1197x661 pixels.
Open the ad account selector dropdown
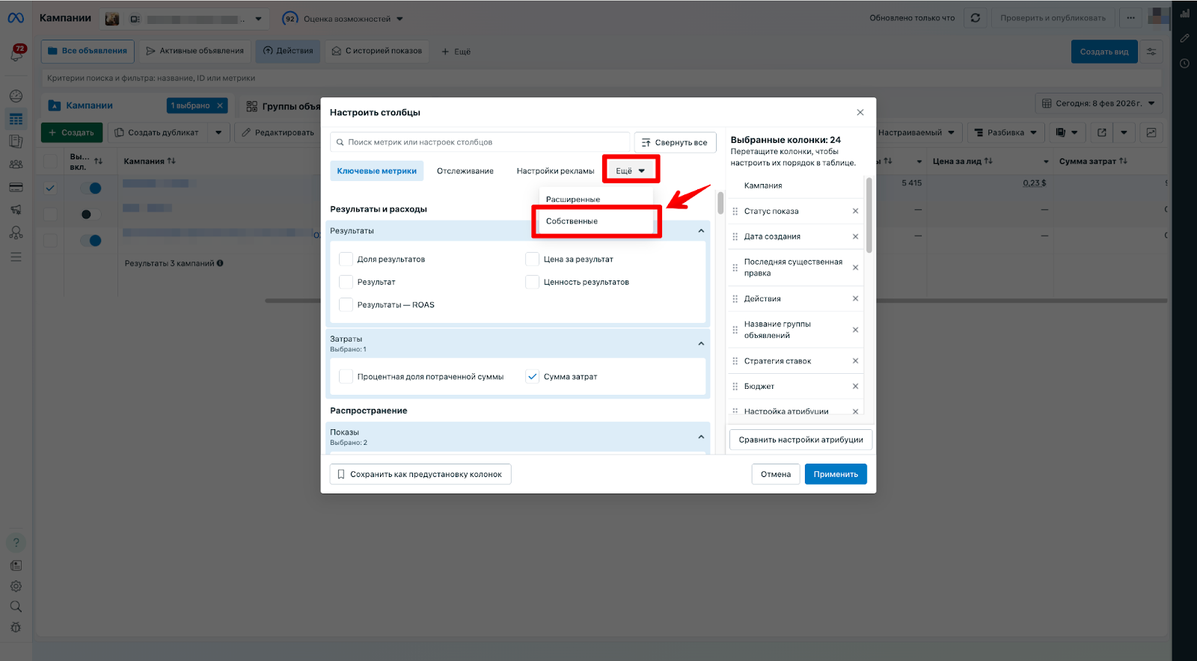(185, 19)
